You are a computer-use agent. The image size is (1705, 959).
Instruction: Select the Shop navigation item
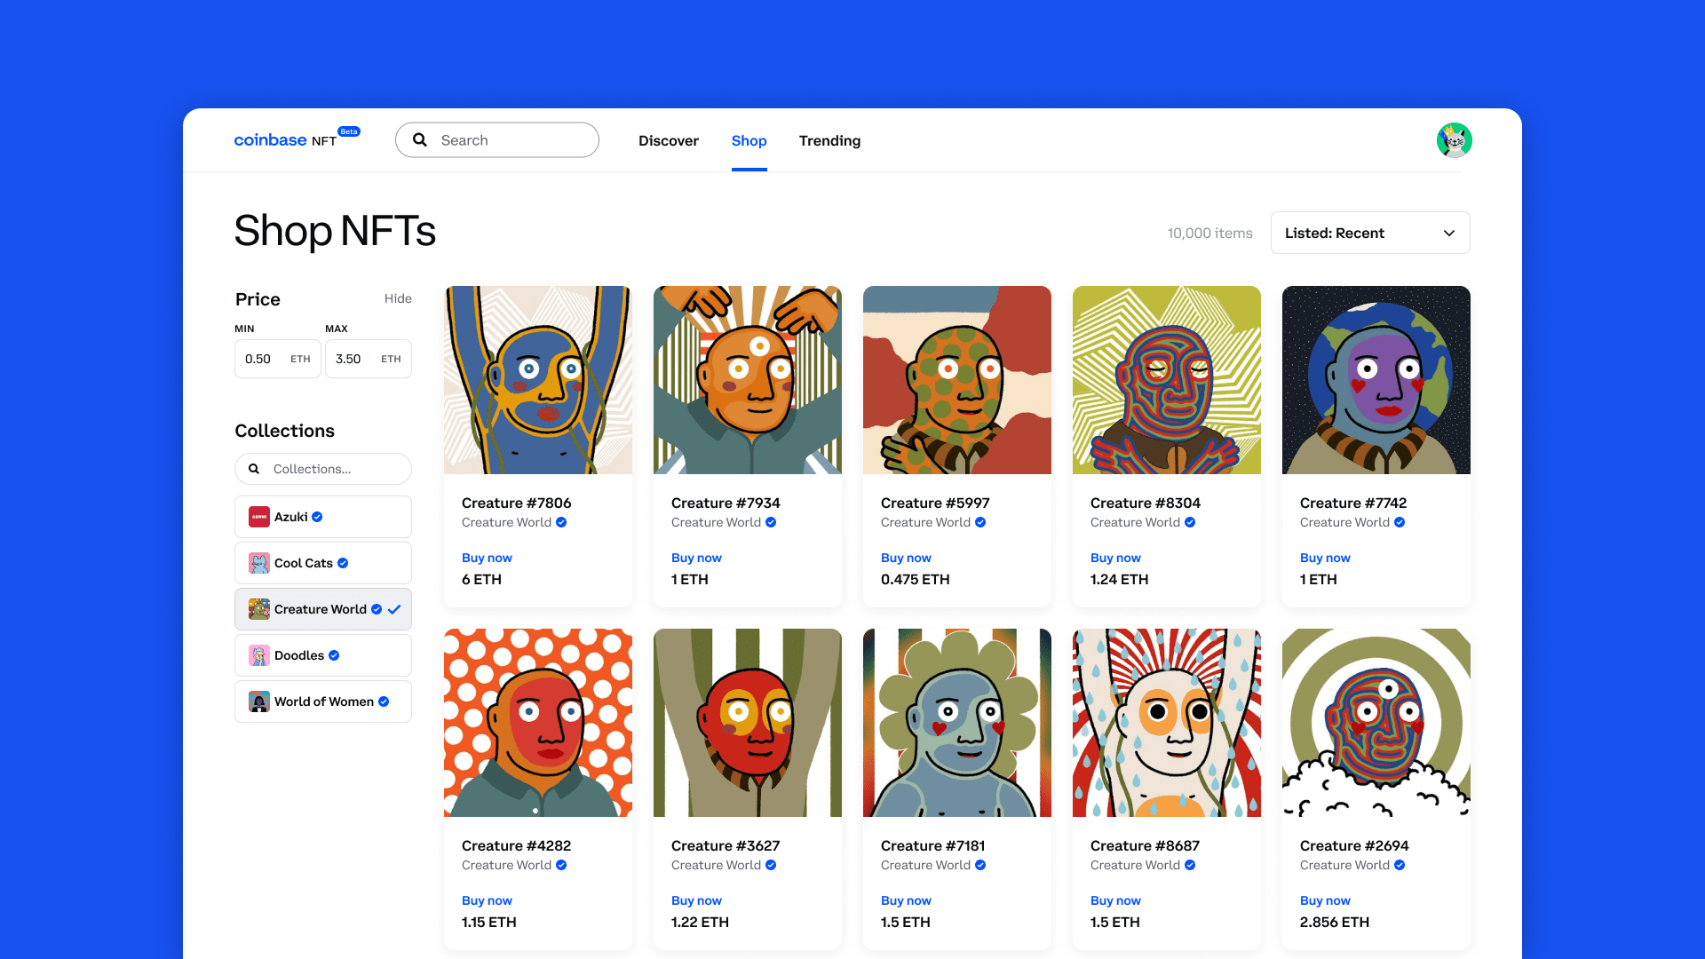[x=749, y=140]
